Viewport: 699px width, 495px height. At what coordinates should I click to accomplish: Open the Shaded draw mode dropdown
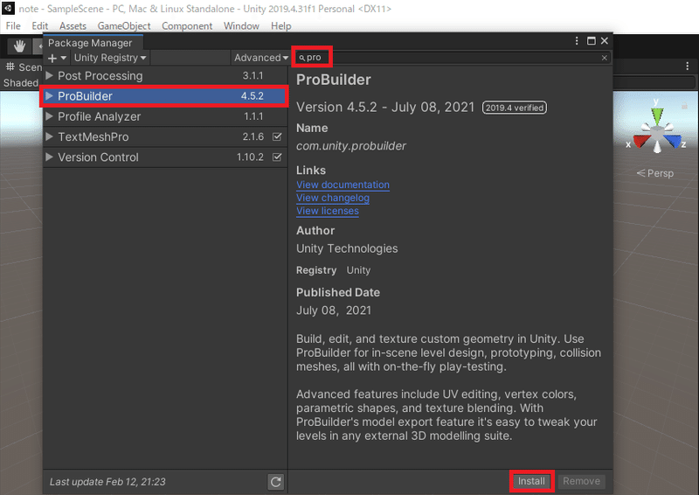(x=20, y=82)
